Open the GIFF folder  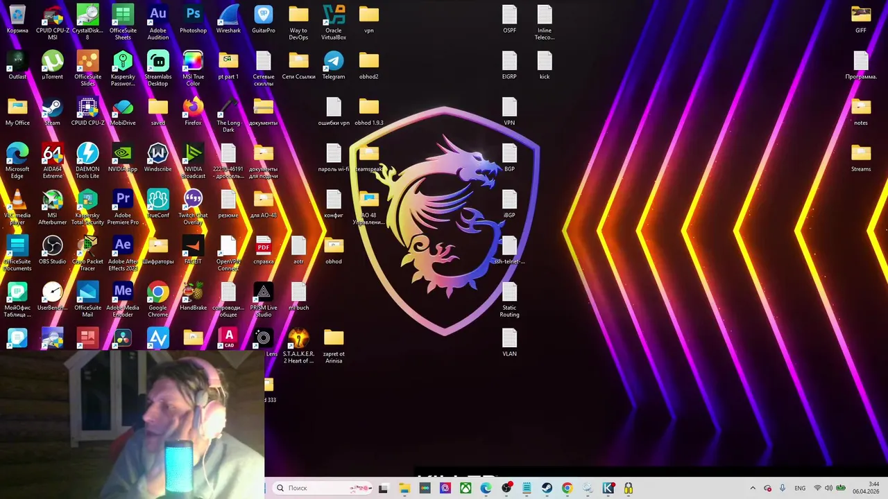(861, 19)
